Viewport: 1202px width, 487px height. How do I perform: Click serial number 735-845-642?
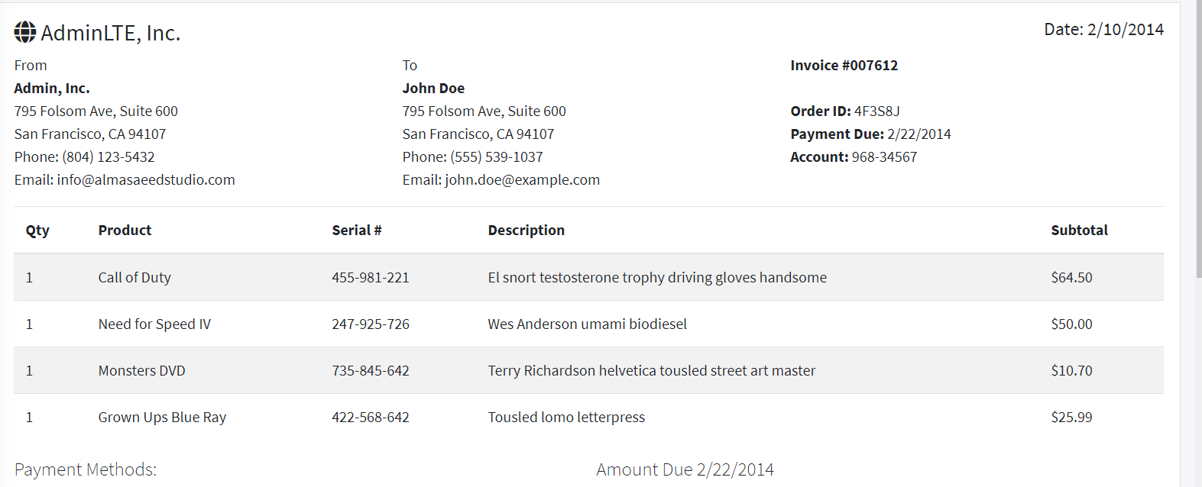tap(371, 370)
